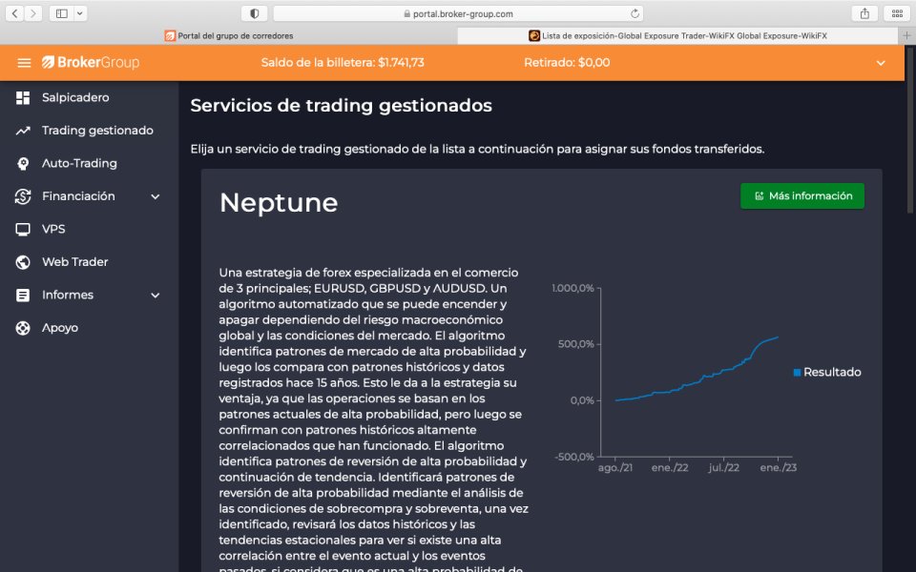This screenshot has height=572, width=916.
Task: Add a new tab with plus button
Action: 906,35
